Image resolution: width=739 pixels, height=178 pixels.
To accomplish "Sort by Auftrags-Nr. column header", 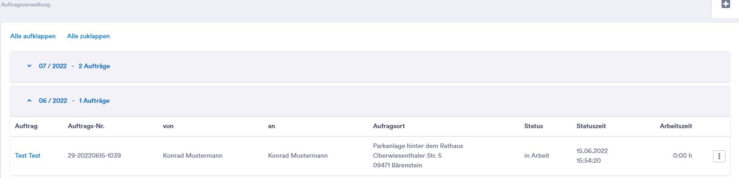I will pos(86,126).
